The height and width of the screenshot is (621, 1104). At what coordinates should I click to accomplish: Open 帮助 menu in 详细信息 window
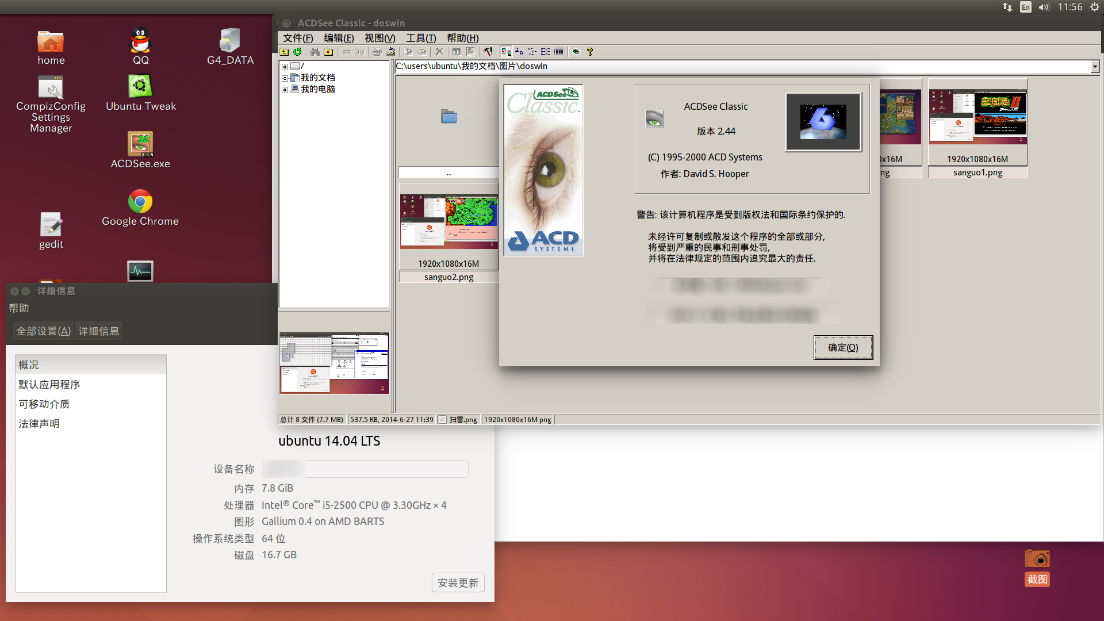tap(19, 308)
